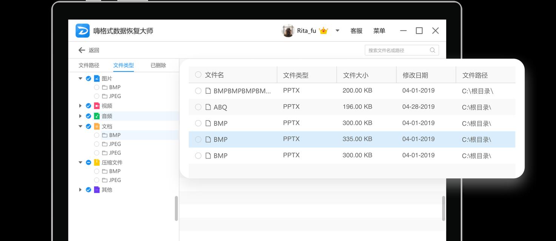Click the 嗨格式数据恢复大师 title text
The image size is (556, 241).
123,31
